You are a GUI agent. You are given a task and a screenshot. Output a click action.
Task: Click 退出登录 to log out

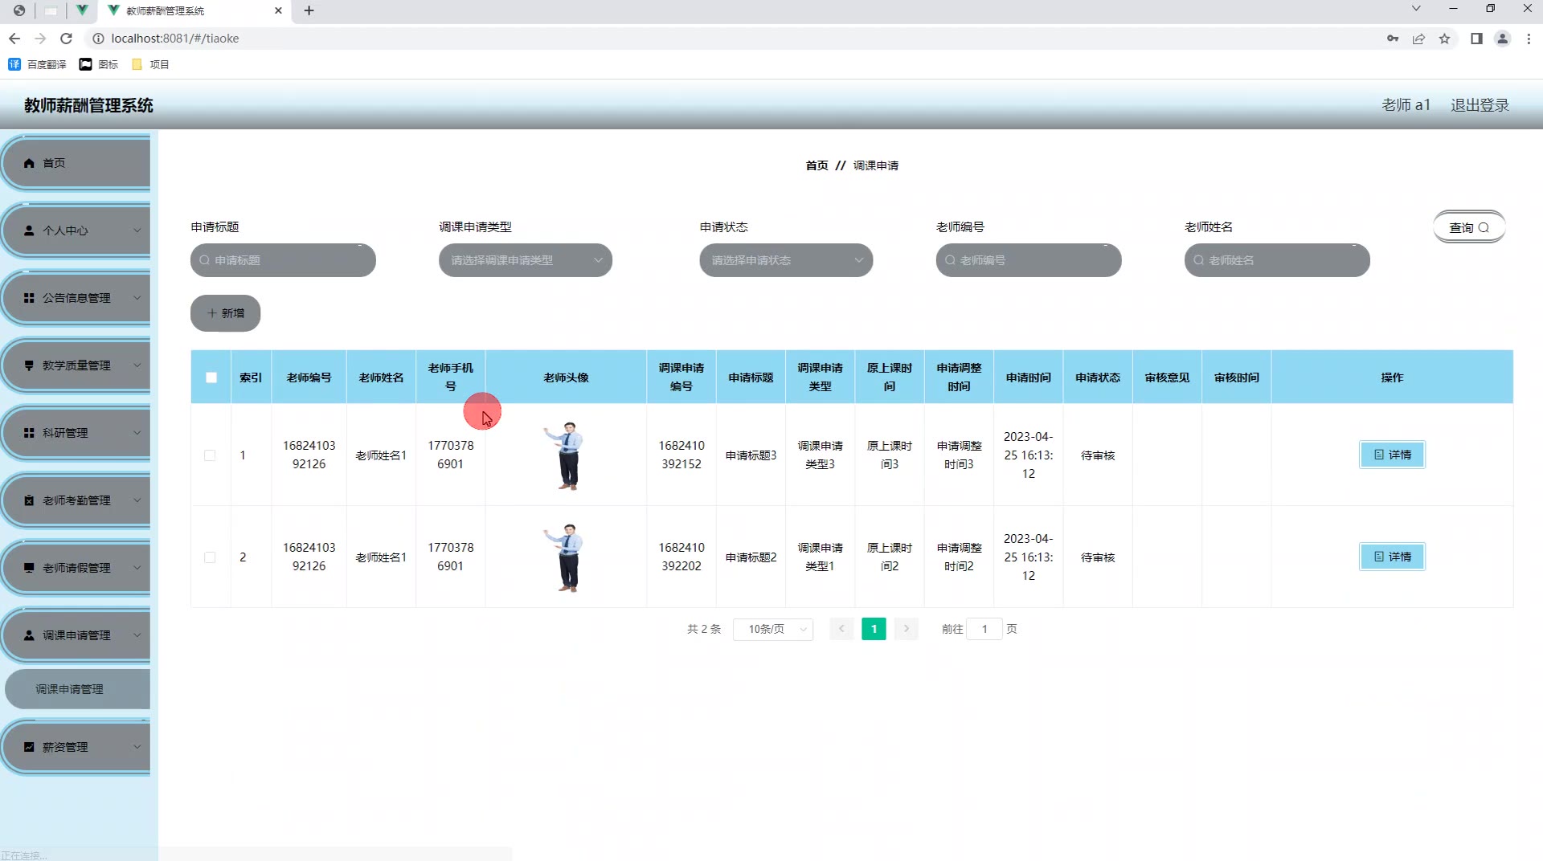click(1480, 105)
